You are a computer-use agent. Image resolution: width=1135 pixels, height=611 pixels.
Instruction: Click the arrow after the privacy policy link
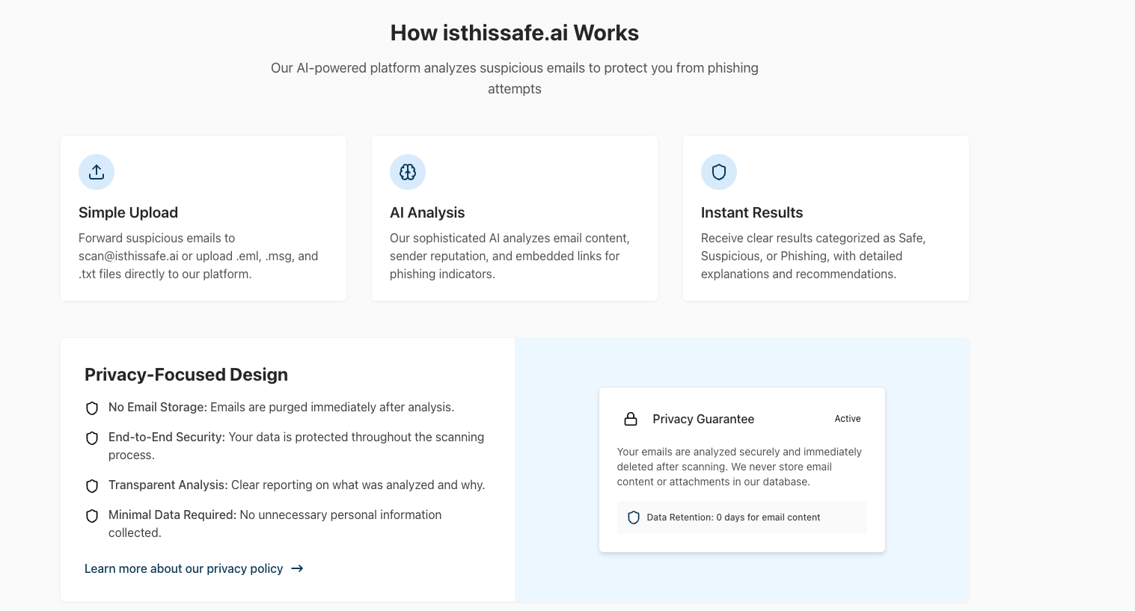[297, 568]
